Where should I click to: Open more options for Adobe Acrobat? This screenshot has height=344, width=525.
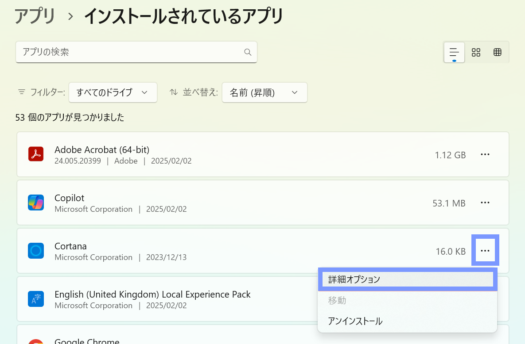coord(485,154)
